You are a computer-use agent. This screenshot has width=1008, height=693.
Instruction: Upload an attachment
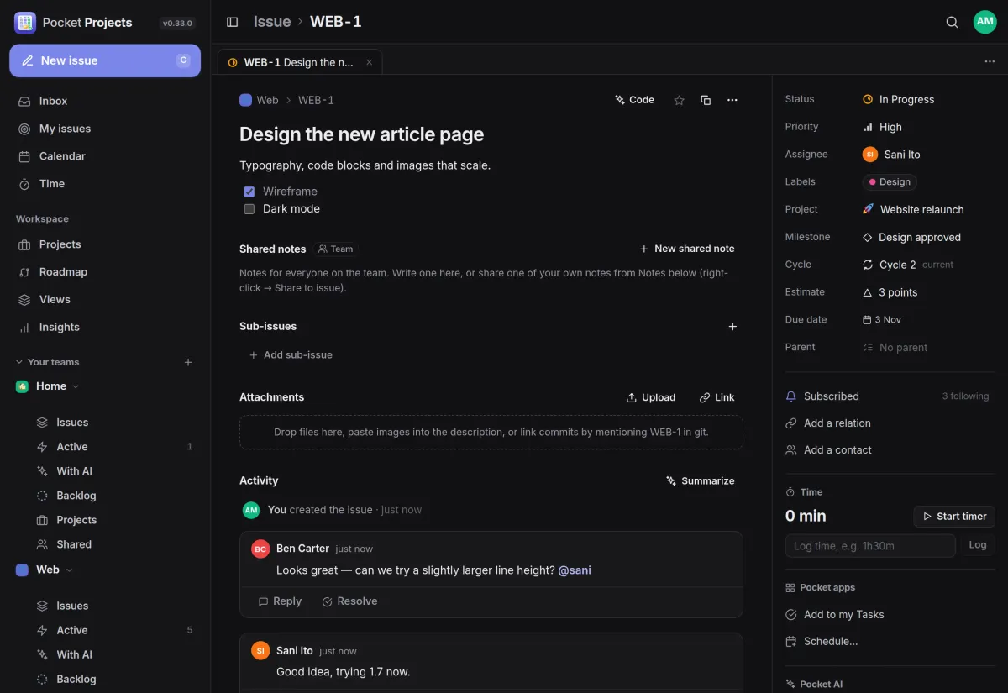point(651,397)
